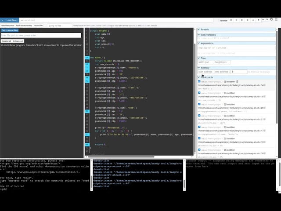Collapse the threads section

(198, 29)
